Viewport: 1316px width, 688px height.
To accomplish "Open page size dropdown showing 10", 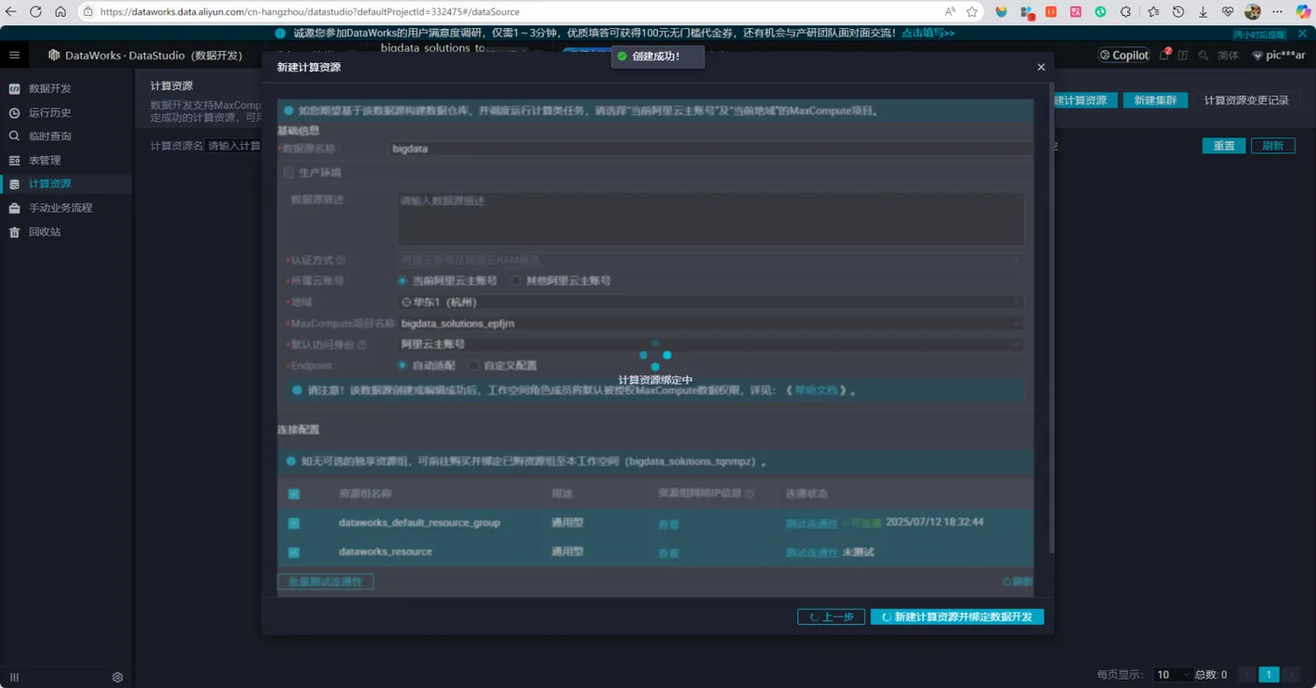I will (x=1172, y=675).
